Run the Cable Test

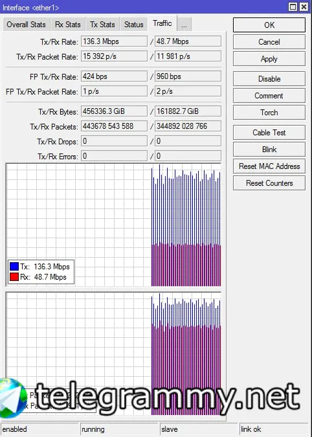coord(269,133)
